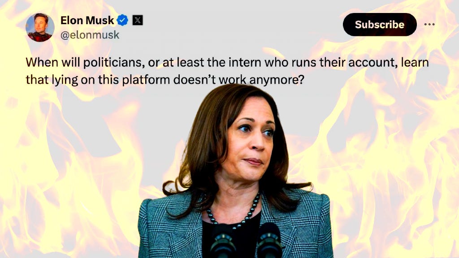
Task: Visit the @elonmusk handle profile
Action: click(90, 35)
